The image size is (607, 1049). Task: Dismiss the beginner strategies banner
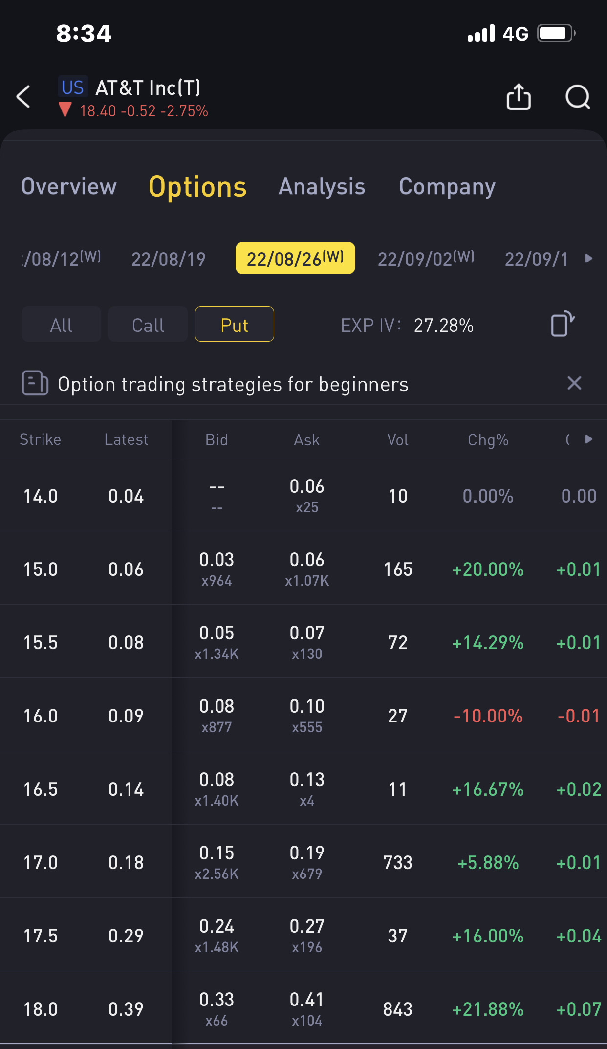(574, 383)
